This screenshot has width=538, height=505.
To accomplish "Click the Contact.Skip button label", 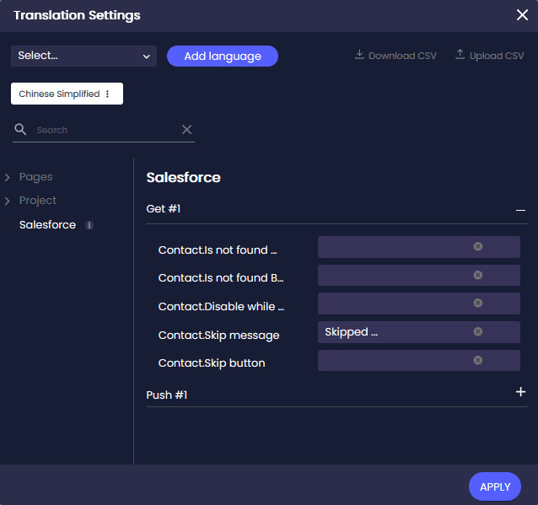I will (x=212, y=363).
